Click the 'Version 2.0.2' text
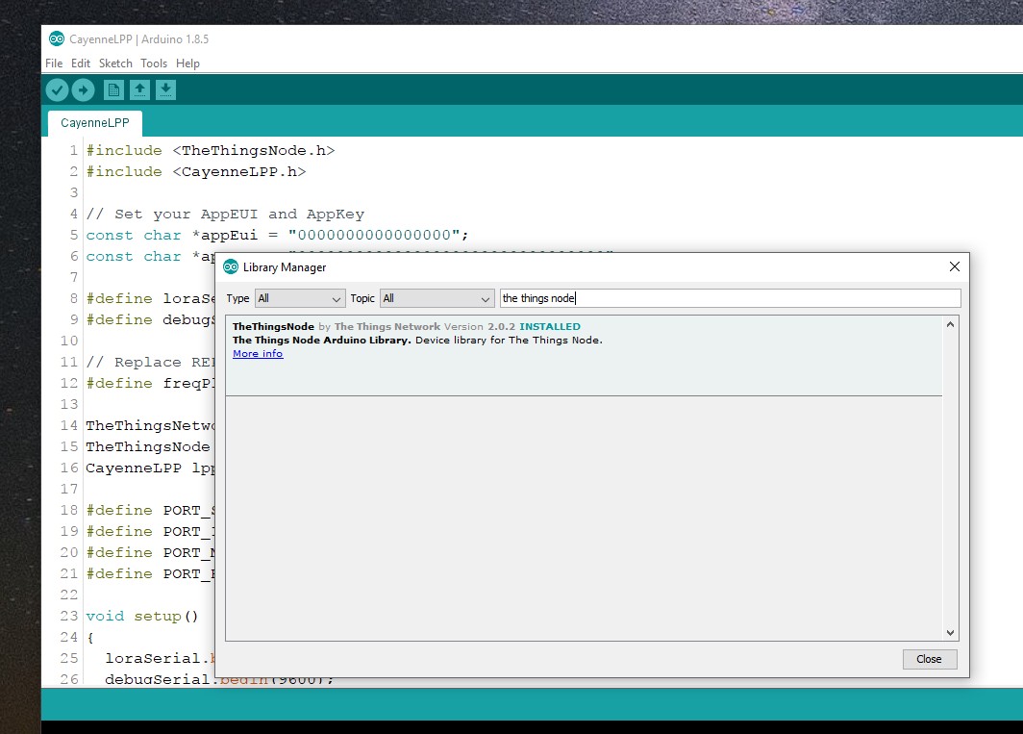This screenshot has width=1023, height=734. (480, 326)
